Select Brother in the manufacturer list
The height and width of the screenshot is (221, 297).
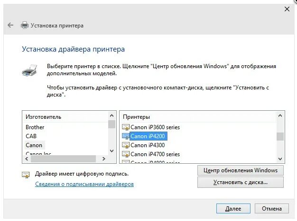35,127
